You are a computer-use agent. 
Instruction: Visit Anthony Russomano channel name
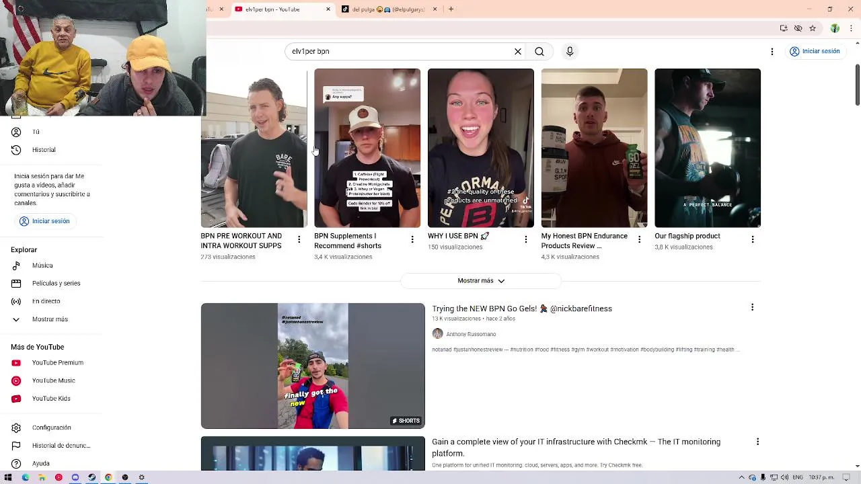click(x=471, y=334)
